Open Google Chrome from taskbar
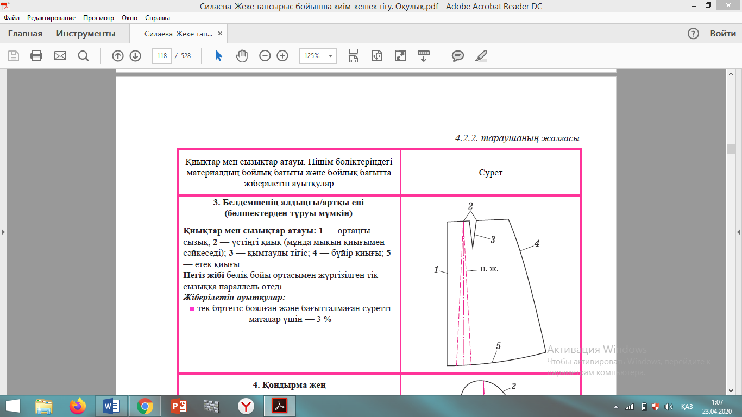The height and width of the screenshot is (417, 742). point(144,406)
